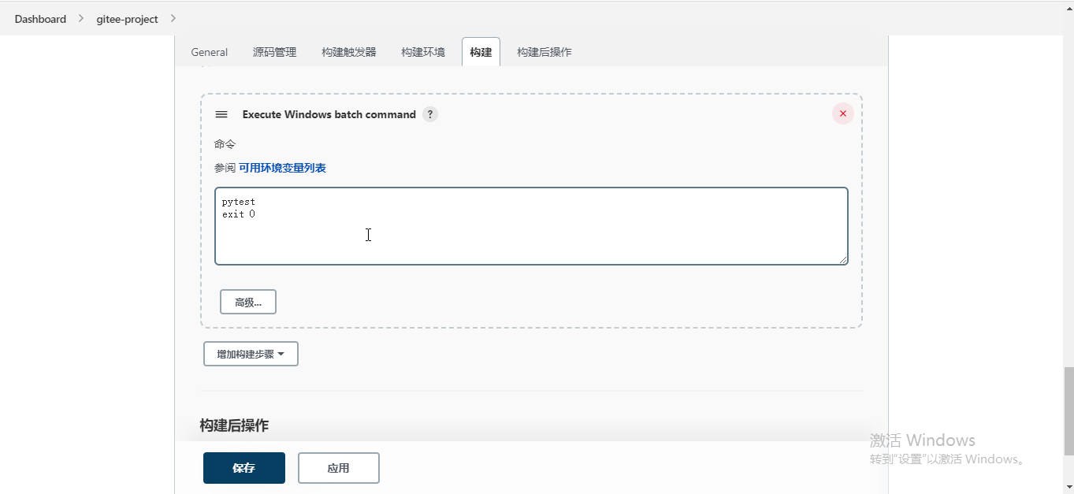
Task: Click the textarea resize grip corner
Action: 843,260
